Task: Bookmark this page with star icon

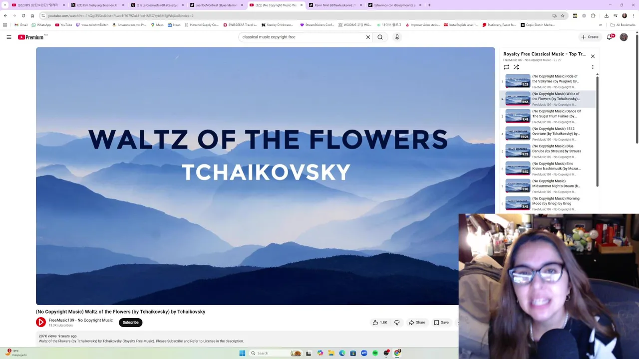Action: [x=563, y=15]
